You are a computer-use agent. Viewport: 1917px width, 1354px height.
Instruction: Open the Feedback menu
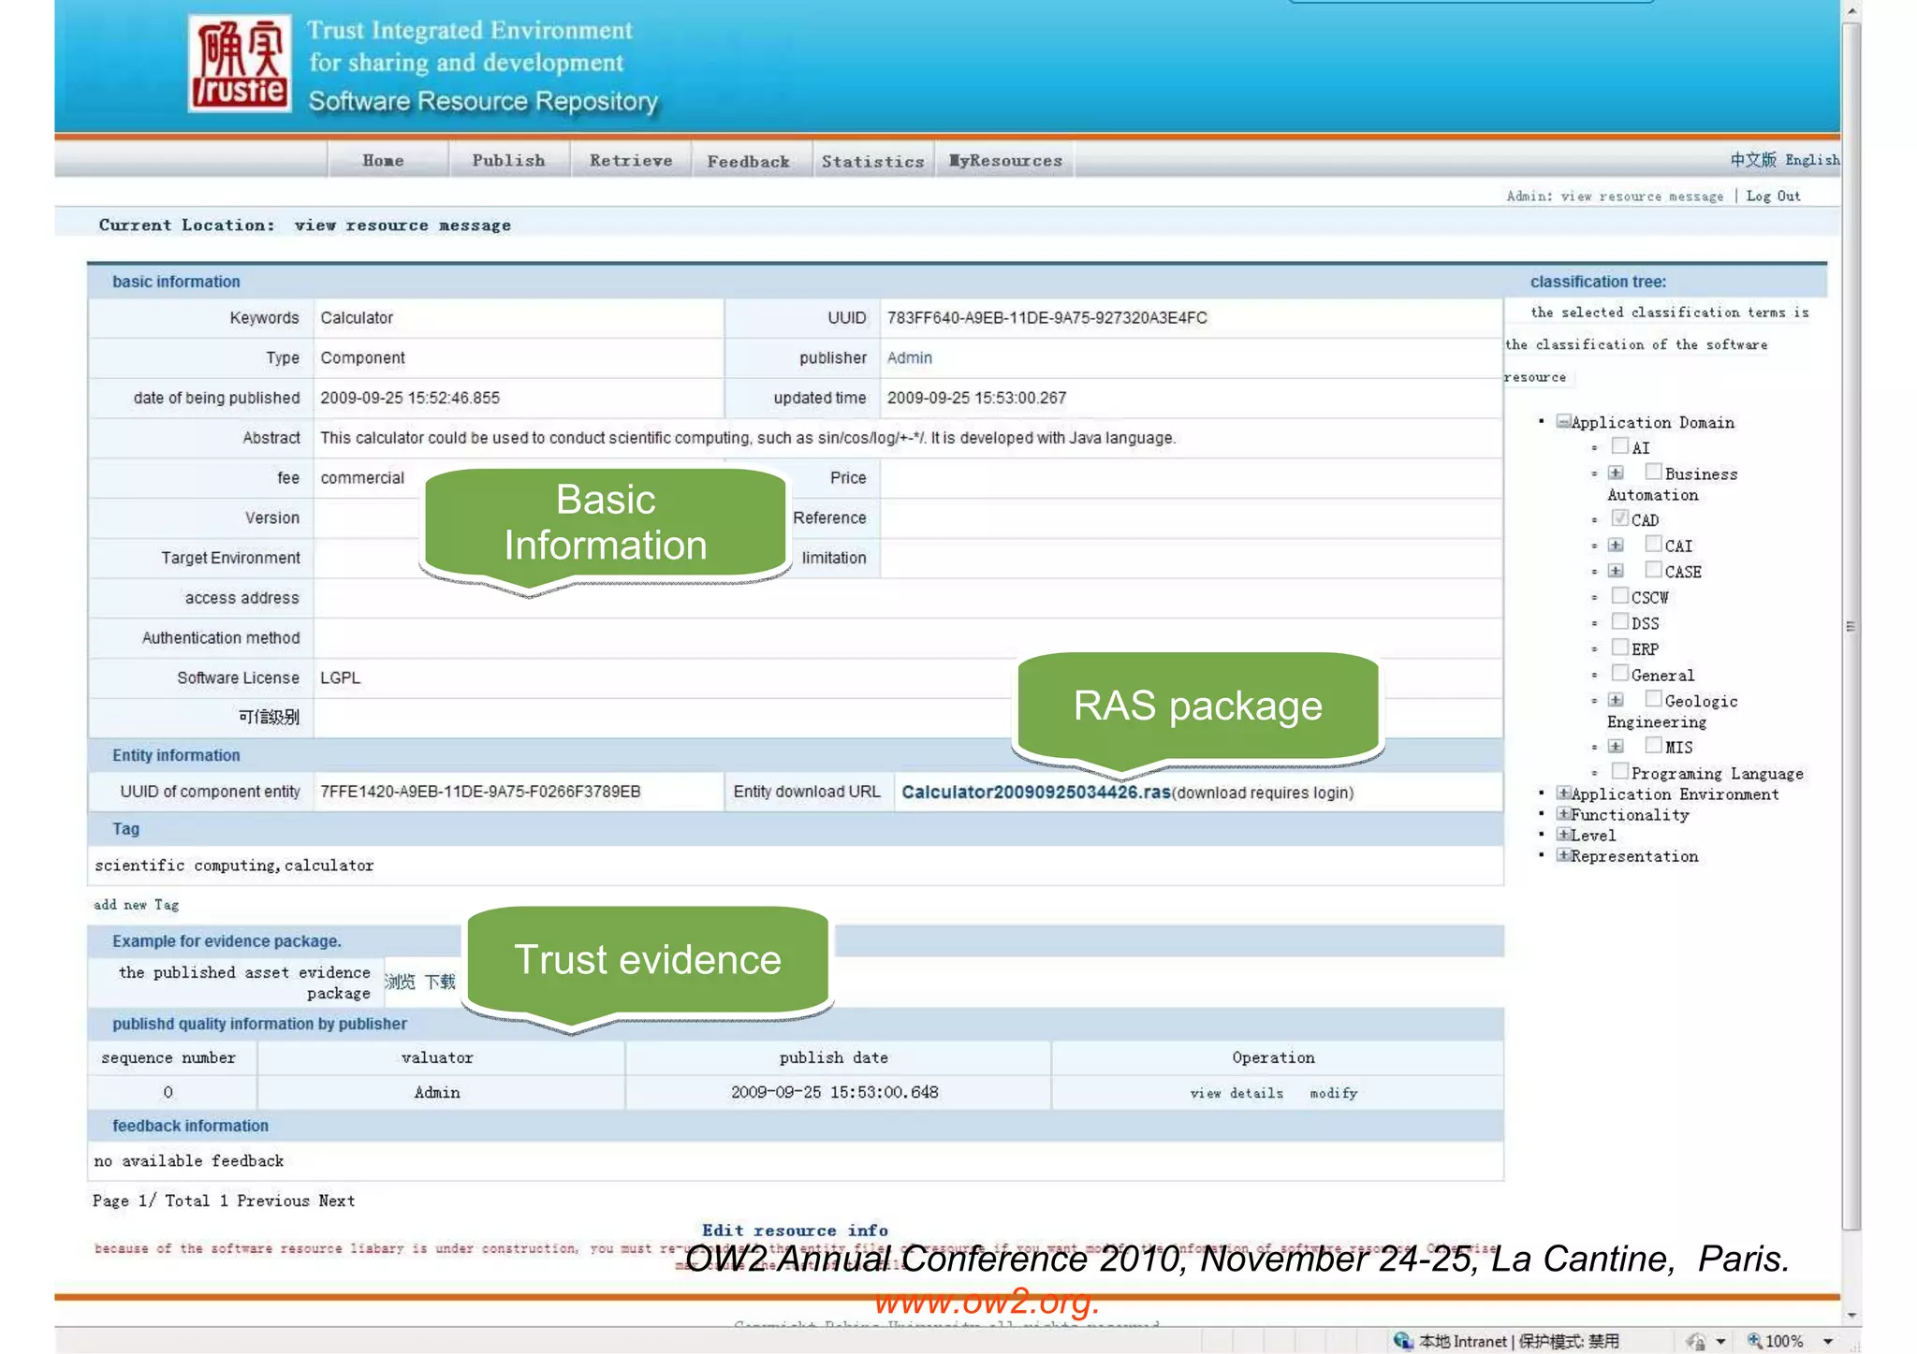(748, 162)
